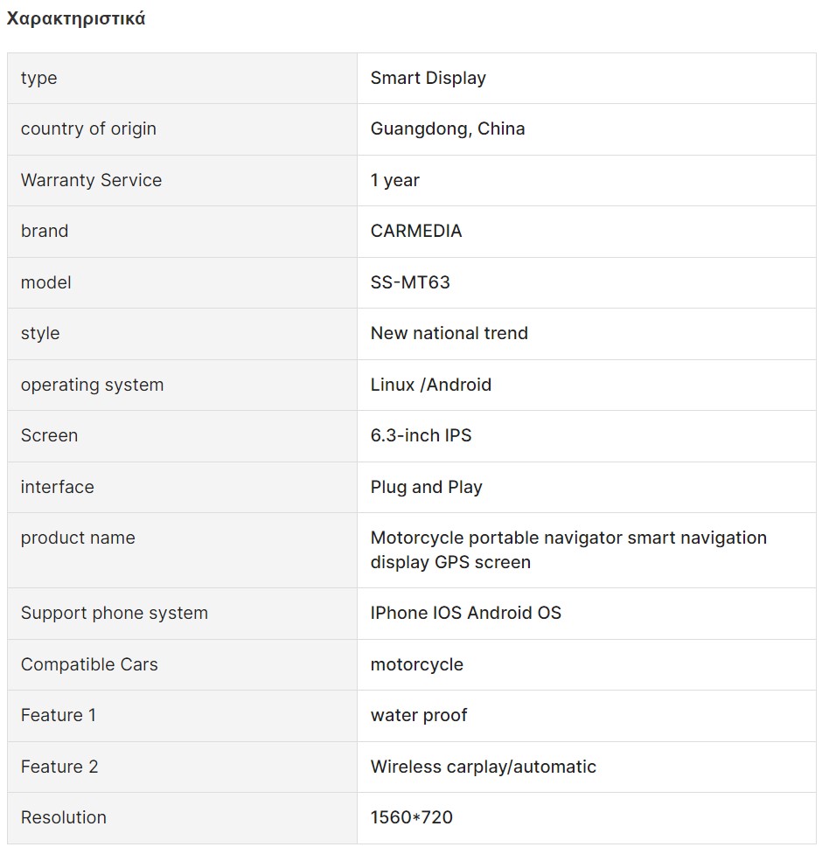Select the 'operating system' label

(92, 385)
